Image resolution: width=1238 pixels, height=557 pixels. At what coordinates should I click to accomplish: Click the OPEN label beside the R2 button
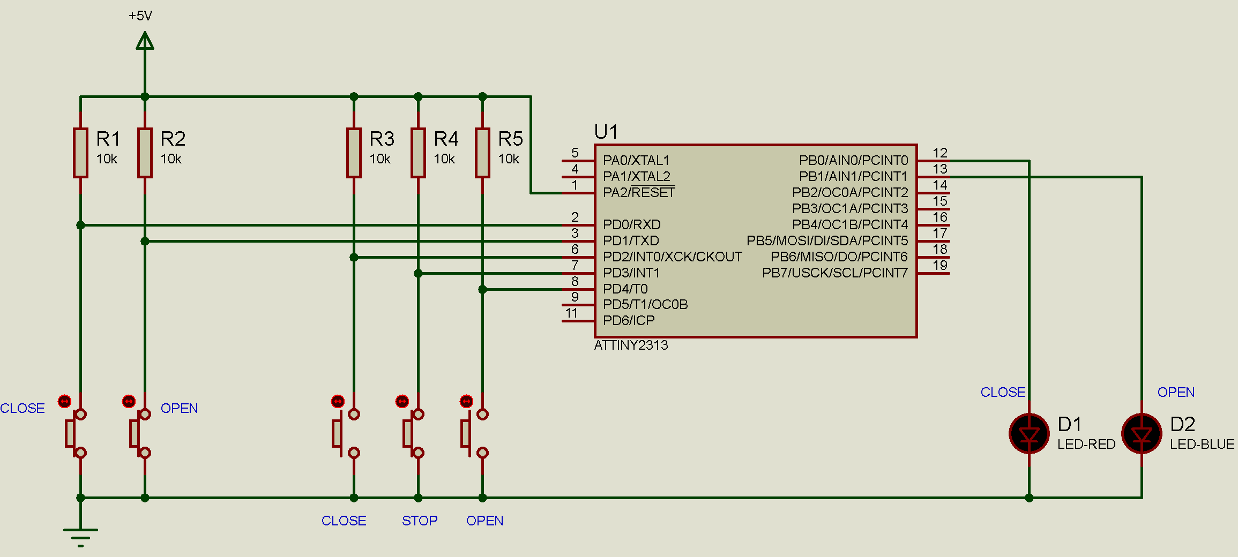pyautogui.click(x=180, y=408)
